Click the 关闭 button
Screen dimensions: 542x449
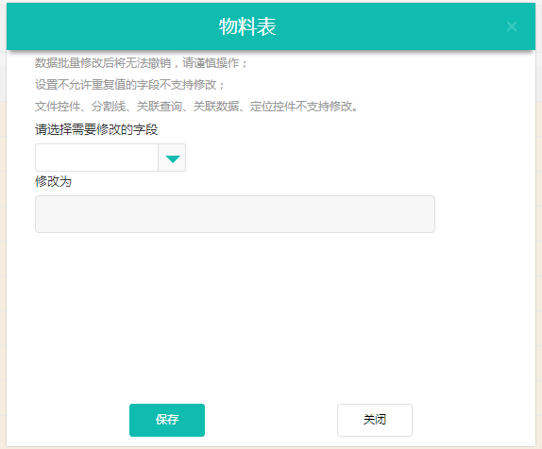(x=375, y=420)
